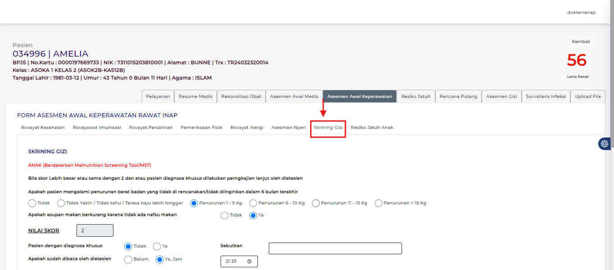Mark 'Ya' for pasien diagnosa khusus
Image resolution: width=614 pixels, height=270 pixels.
(157, 246)
